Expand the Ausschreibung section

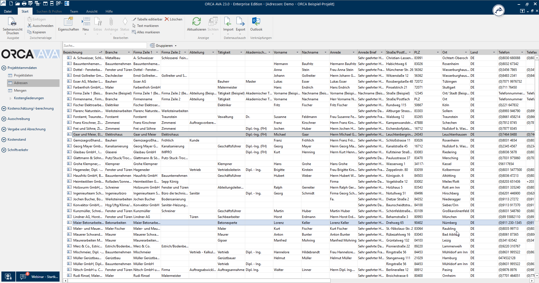click(4, 119)
